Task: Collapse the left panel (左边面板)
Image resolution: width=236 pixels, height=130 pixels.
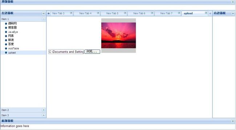Action: pos(44,13)
